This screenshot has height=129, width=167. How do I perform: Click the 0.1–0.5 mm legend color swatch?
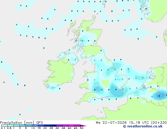click(x=4, y=126)
